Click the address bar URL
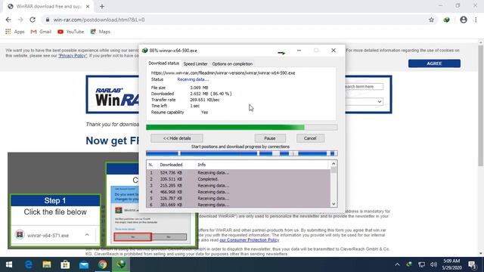This screenshot has height=272, width=484. point(99,20)
